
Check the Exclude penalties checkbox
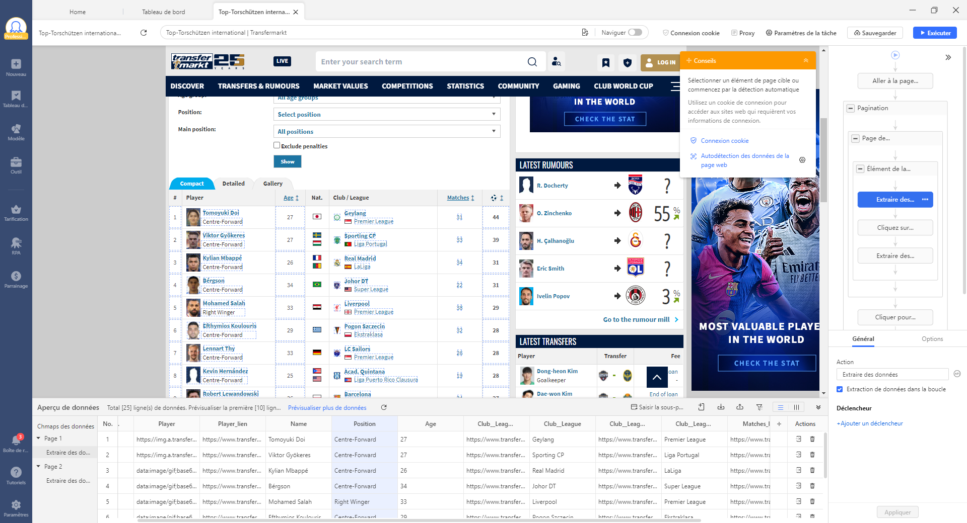point(277,145)
